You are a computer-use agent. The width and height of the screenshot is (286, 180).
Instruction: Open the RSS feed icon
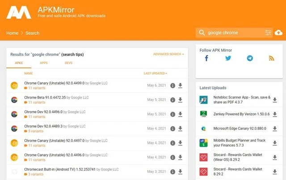tap(271, 59)
